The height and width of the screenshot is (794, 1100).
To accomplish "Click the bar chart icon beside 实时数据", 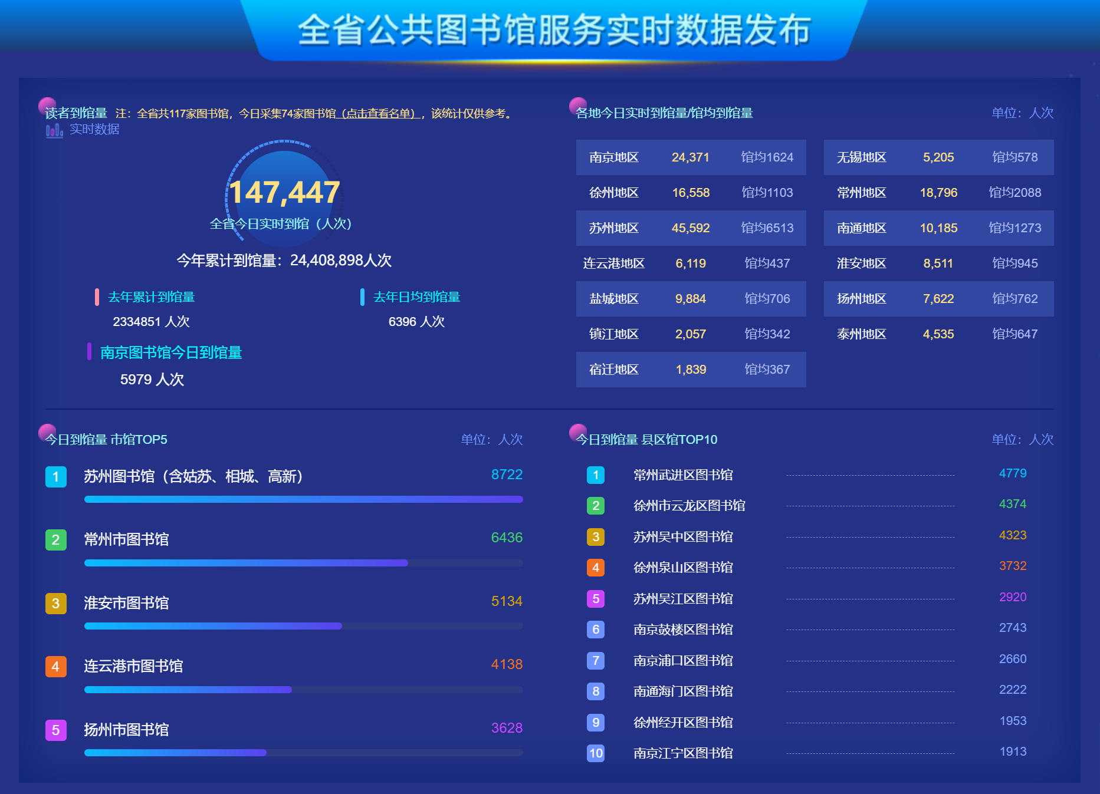I will pyautogui.click(x=54, y=130).
